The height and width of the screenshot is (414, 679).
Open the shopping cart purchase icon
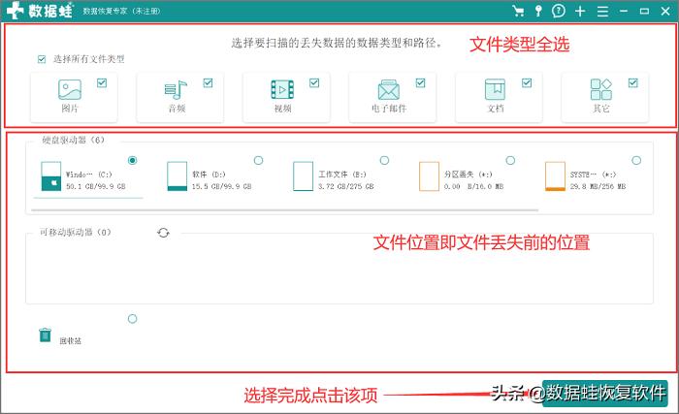517,12
